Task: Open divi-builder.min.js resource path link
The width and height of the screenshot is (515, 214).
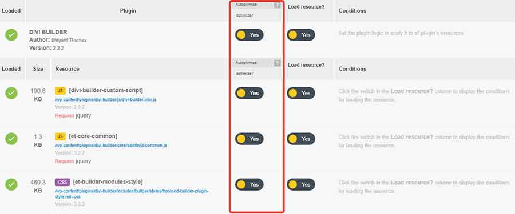Action: tap(105, 99)
